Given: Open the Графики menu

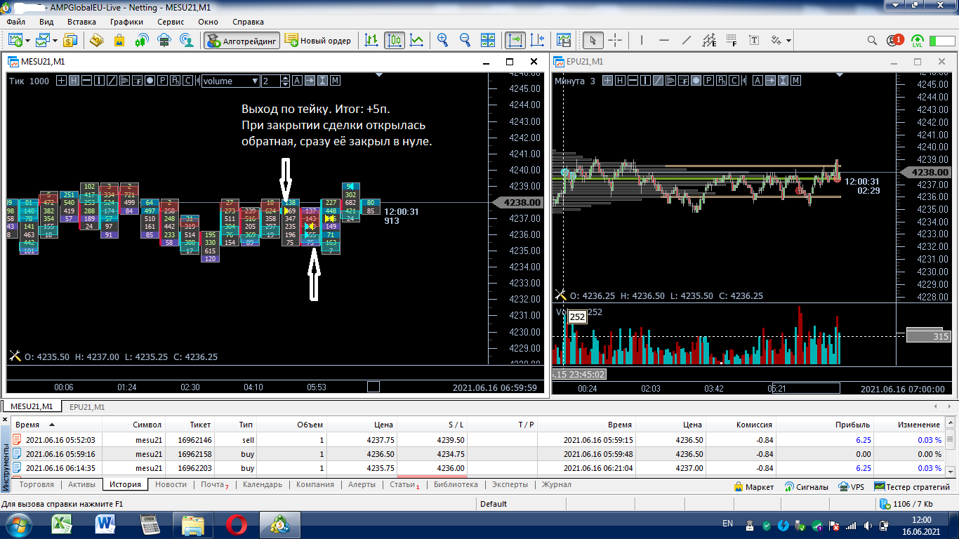Looking at the screenshot, I should [x=126, y=22].
